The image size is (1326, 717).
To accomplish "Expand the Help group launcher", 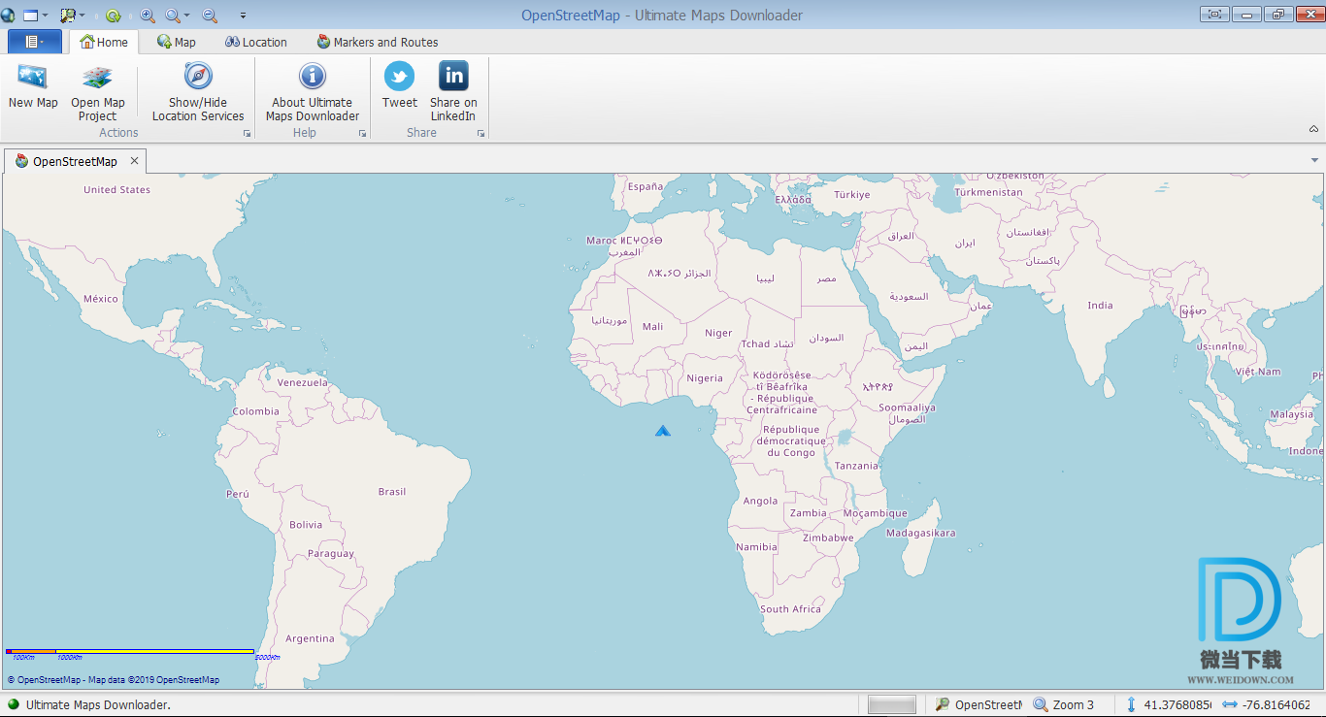I will (x=362, y=134).
